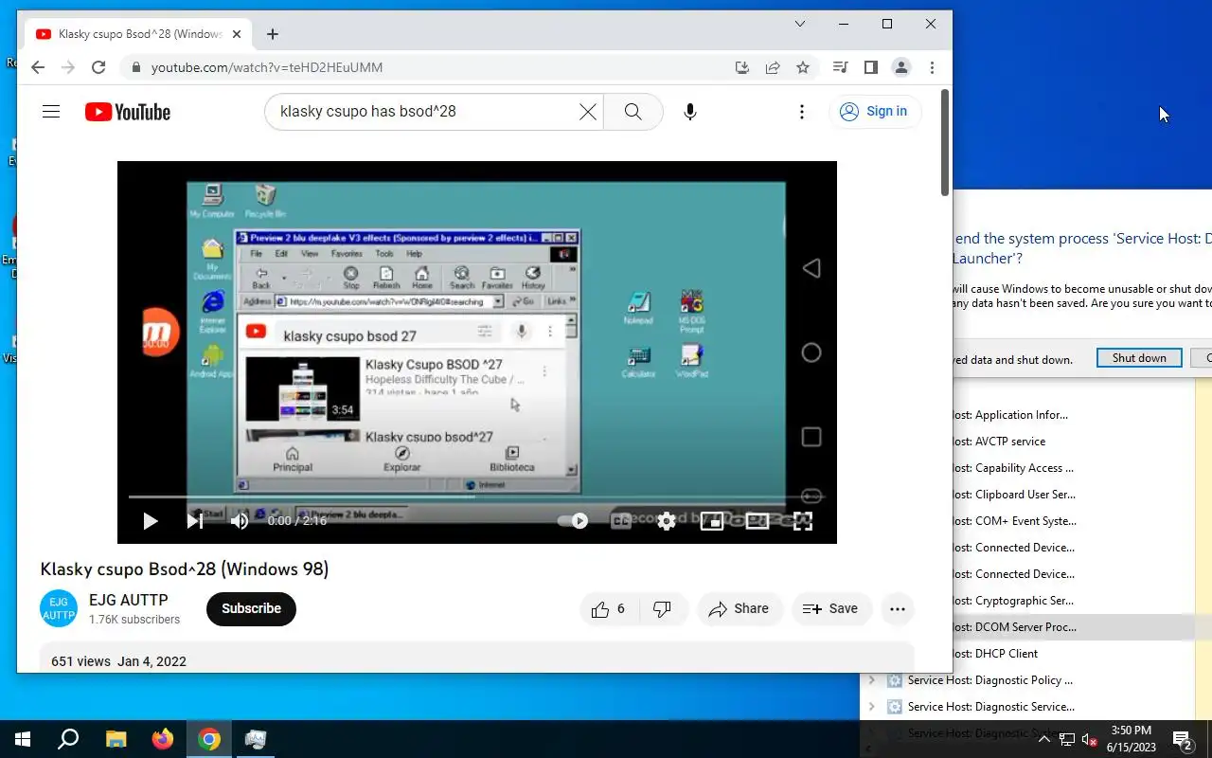Open Chrome's three-dot menu
This screenshot has width=1212, height=758.
coord(933,67)
